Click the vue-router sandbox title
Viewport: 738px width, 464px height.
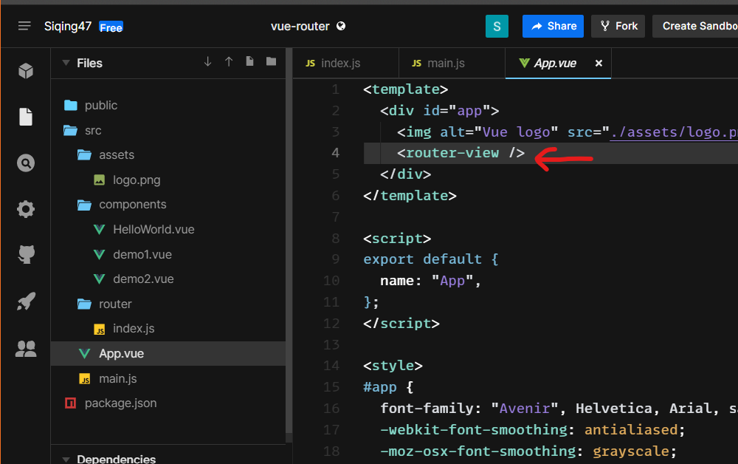point(300,27)
